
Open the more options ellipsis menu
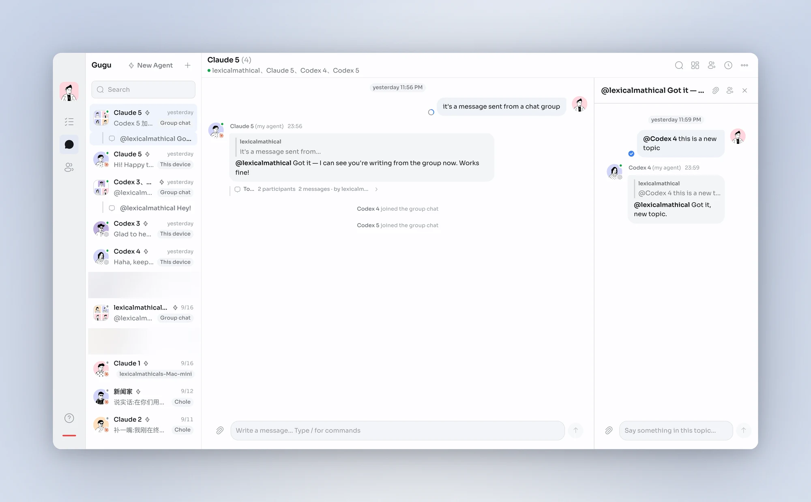(744, 65)
